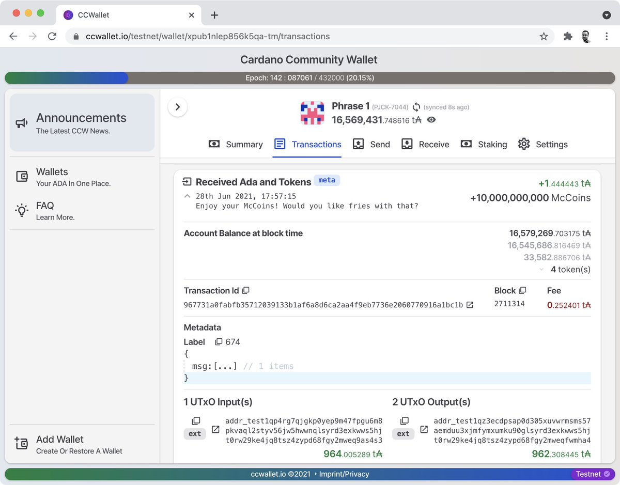Screen dimensions: 620x485
Task: Open the Wallets section
Action: point(82,177)
